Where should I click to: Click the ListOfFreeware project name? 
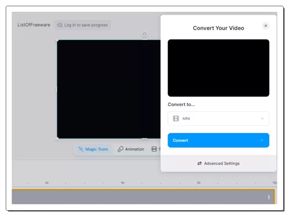coord(34,25)
